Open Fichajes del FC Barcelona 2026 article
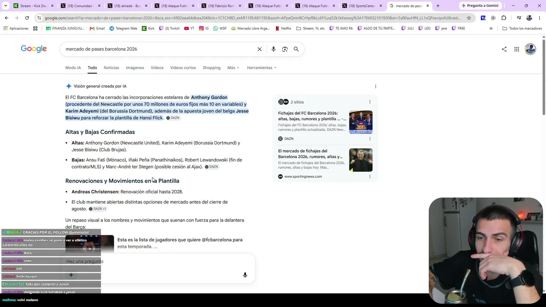 pyautogui.click(x=312, y=116)
